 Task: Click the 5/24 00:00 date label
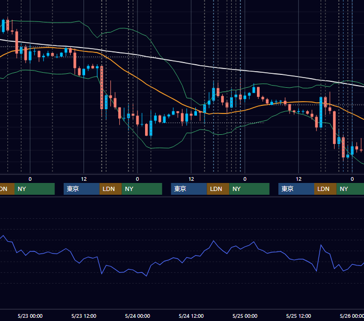(x=138, y=316)
